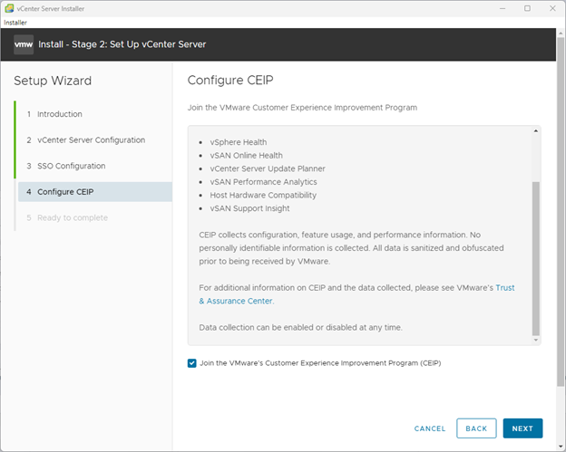Screen dimensions: 566x452
Task: Click the 'vSAN Online Health' list item
Action: tap(246, 156)
